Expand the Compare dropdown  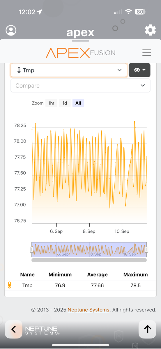point(80,86)
